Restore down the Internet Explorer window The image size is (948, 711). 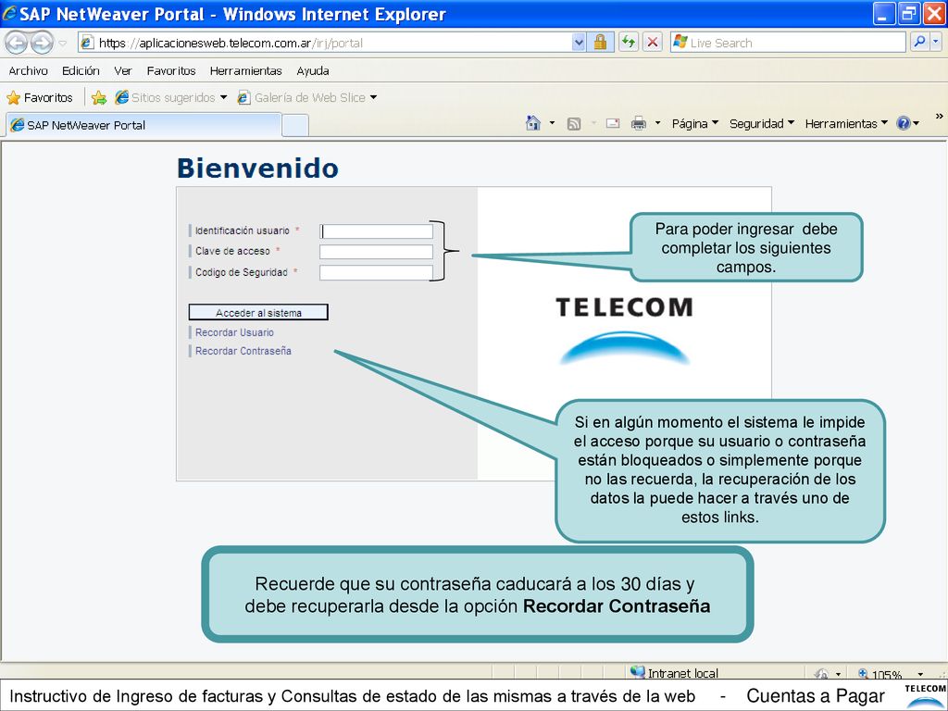click(909, 13)
